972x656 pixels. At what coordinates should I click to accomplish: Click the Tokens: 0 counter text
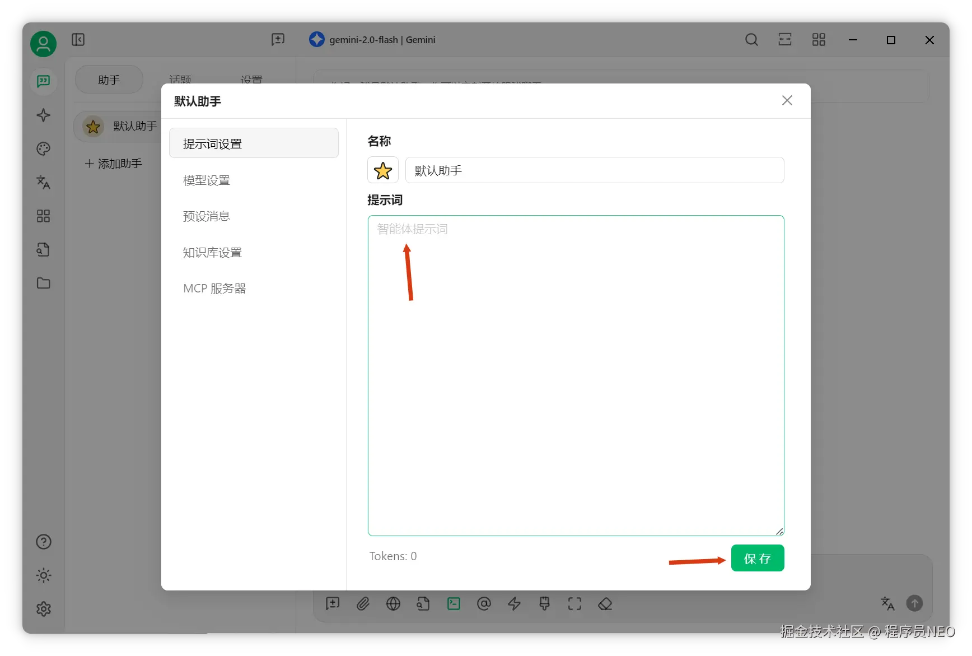393,556
